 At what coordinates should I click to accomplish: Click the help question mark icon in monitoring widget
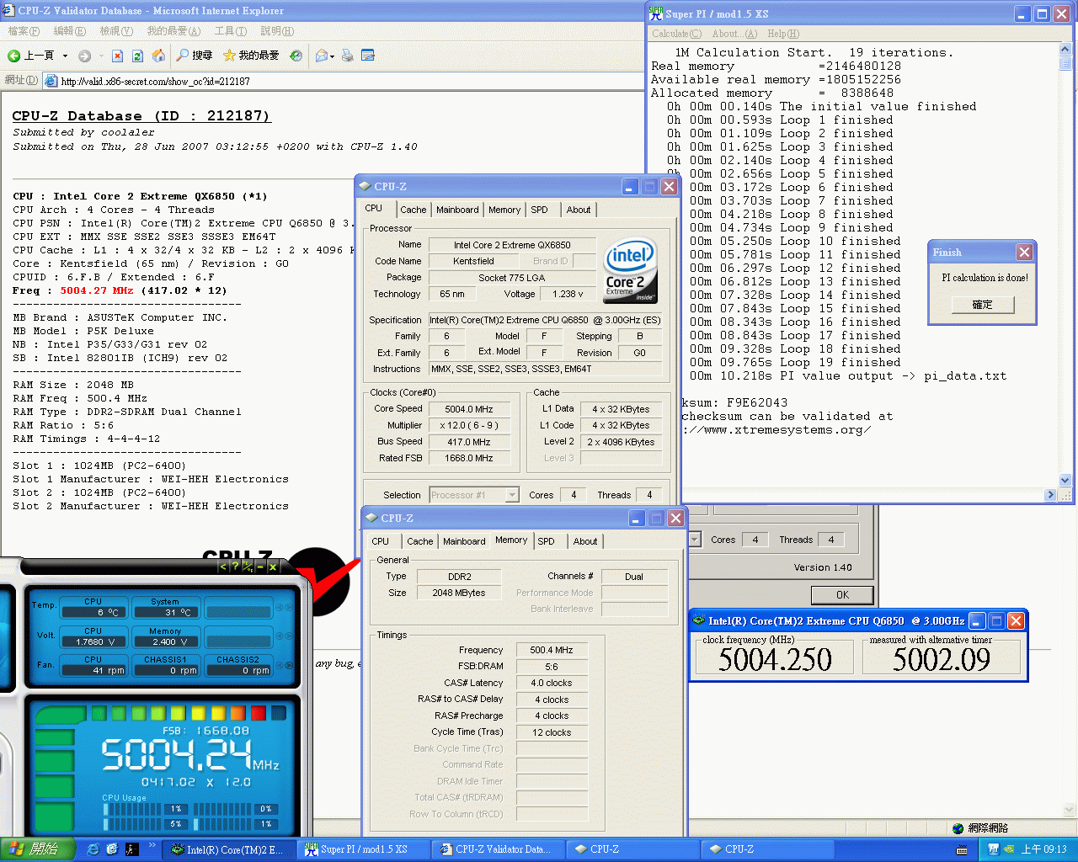pos(235,567)
